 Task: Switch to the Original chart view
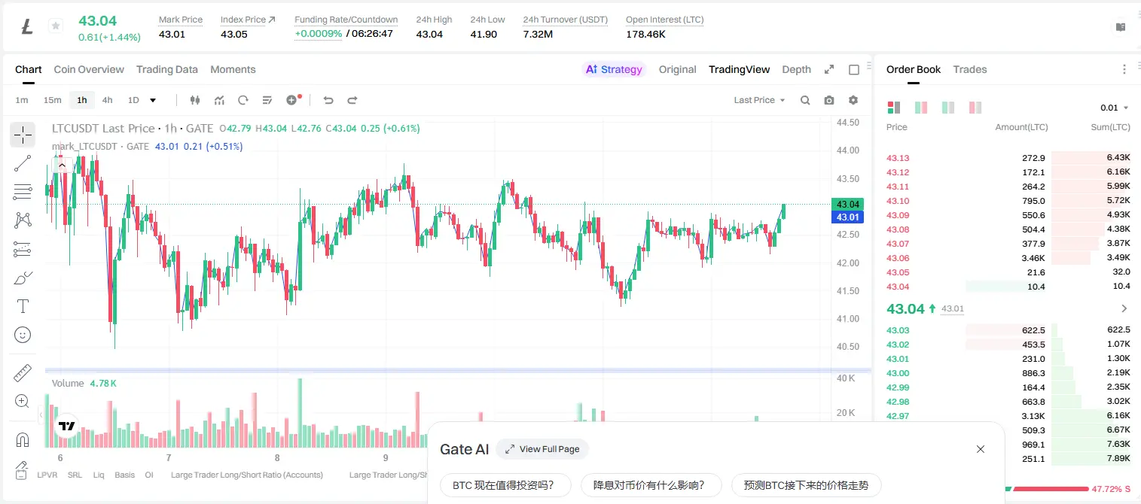tap(677, 69)
